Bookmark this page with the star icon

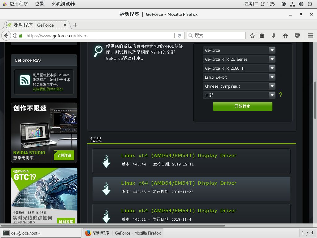pyautogui.click(x=252, y=36)
